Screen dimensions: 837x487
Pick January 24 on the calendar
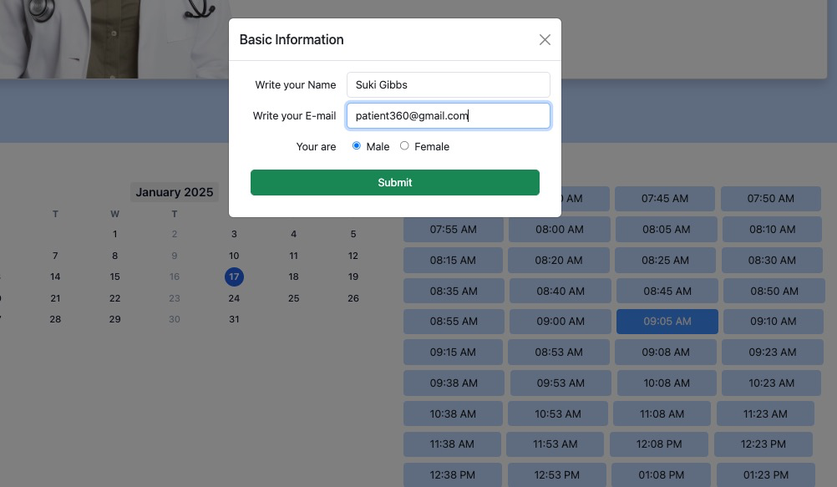coord(234,298)
